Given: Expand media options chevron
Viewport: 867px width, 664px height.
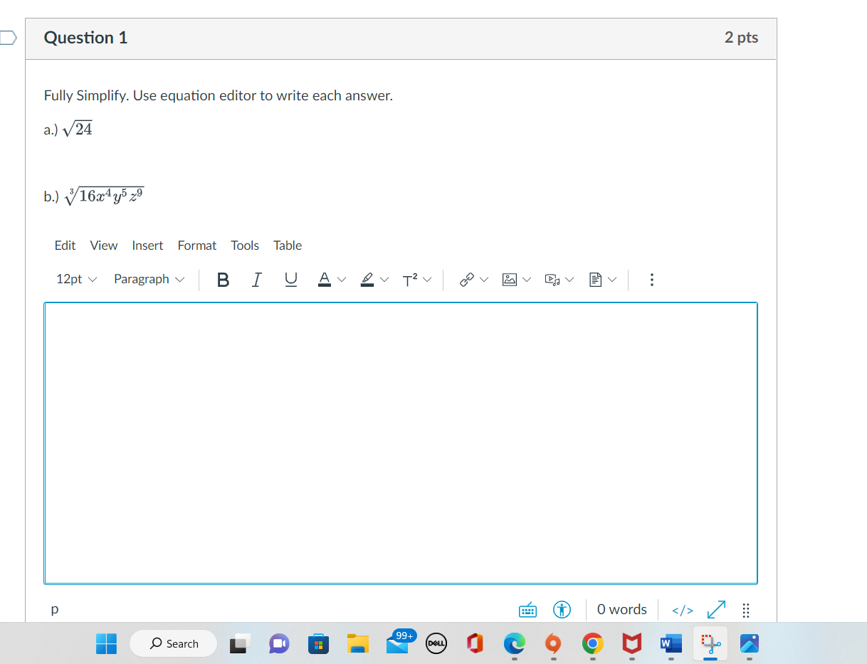Looking at the screenshot, I should [569, 280].
